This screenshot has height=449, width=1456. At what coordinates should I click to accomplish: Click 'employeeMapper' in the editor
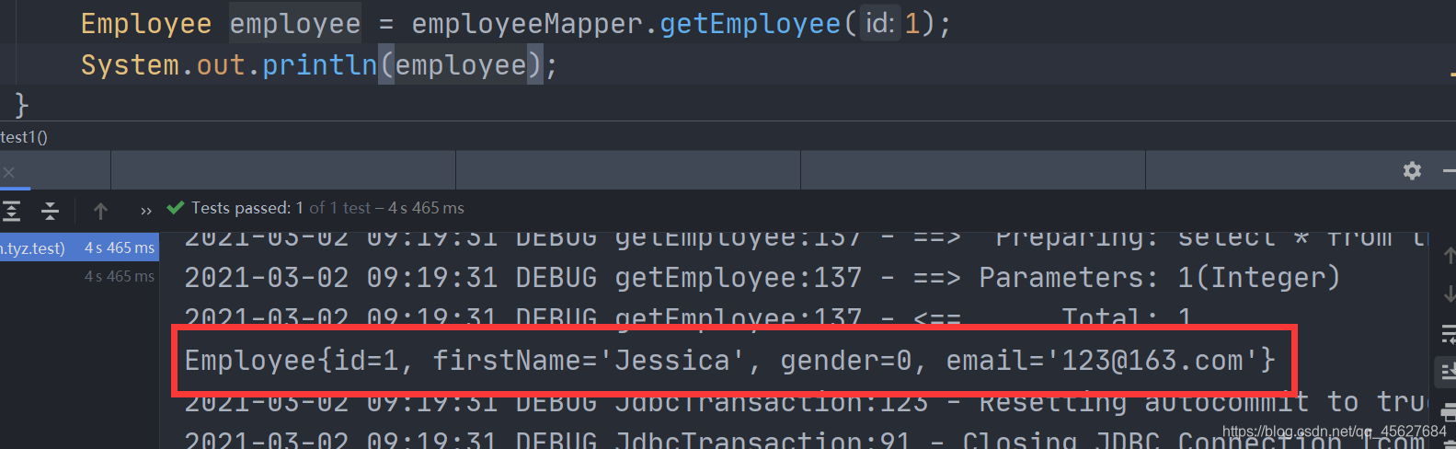point(528,23)
